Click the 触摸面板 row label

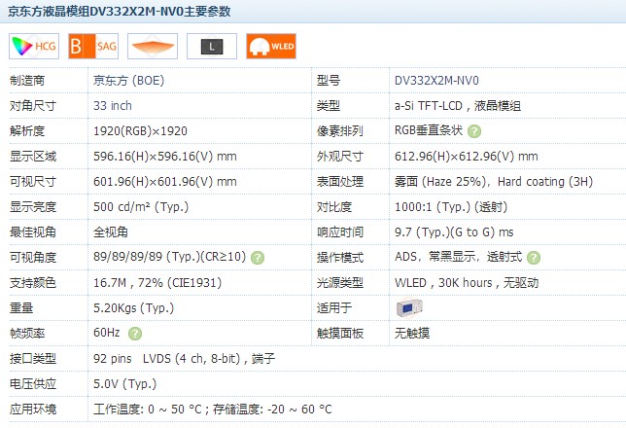340,334
